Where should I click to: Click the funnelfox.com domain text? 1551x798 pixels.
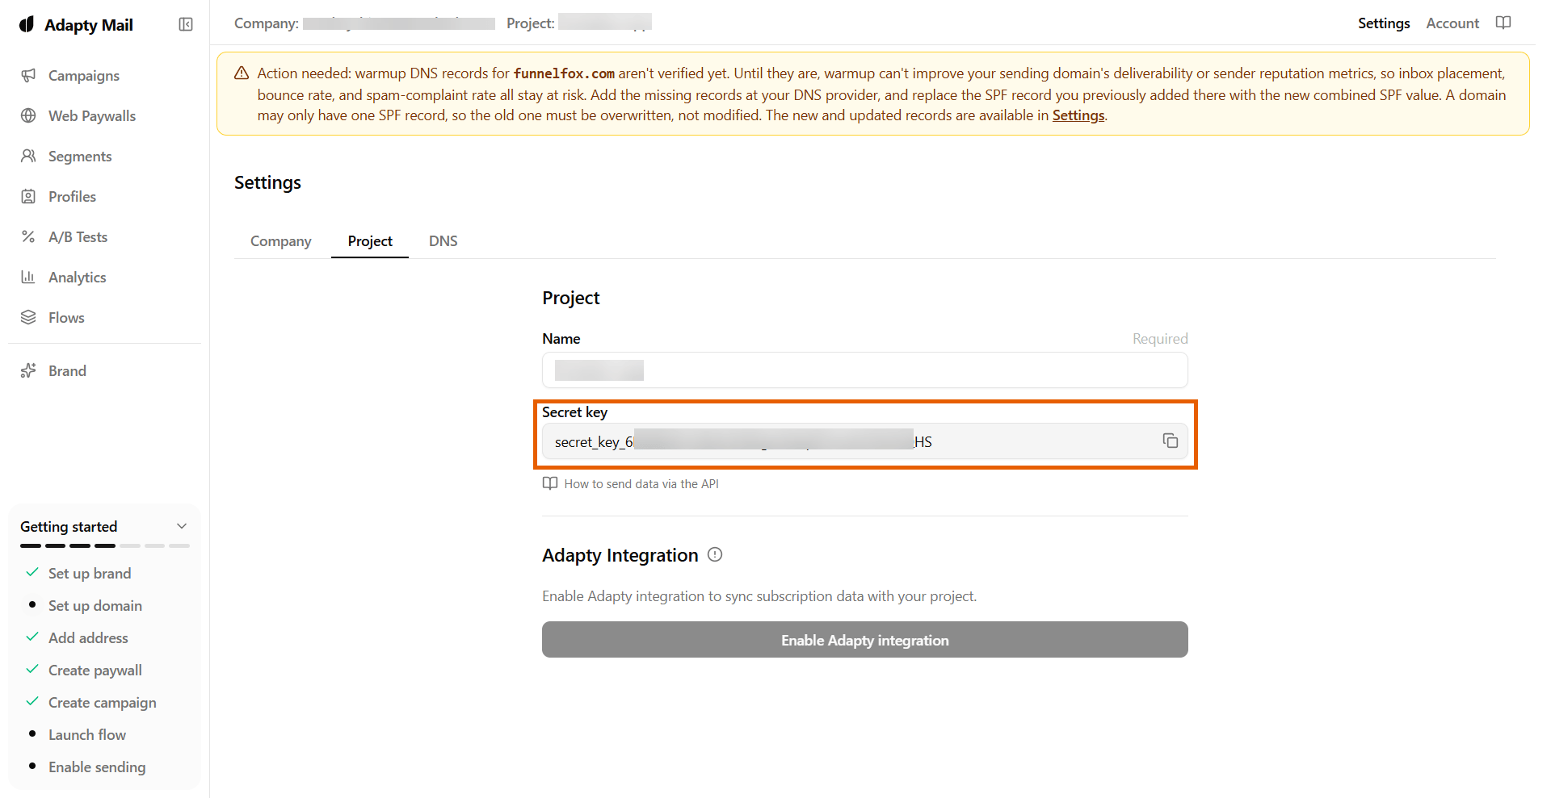coord(564,73)
